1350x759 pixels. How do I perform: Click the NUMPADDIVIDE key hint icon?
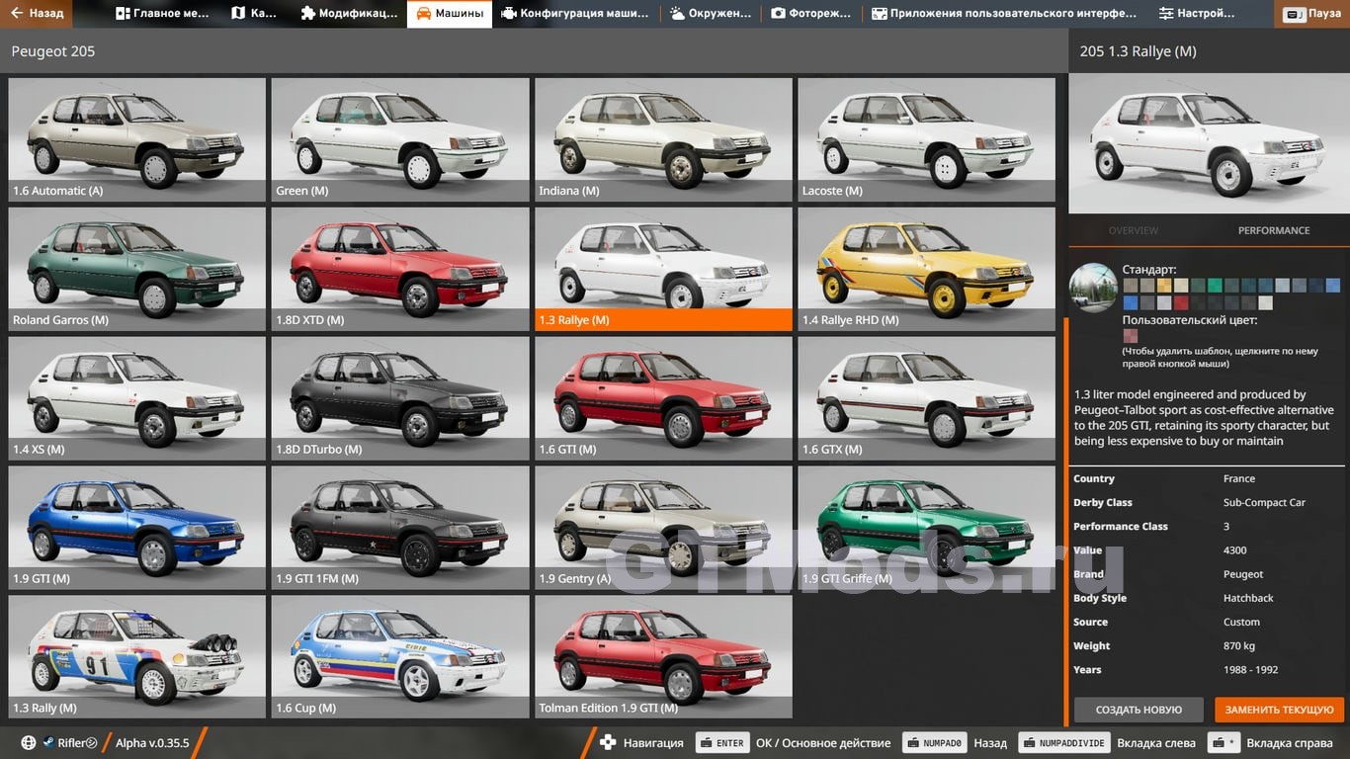click(1063, 743)
